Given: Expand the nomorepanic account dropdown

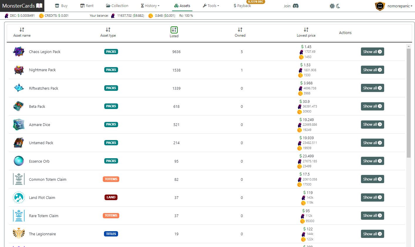Looking at the screenshot, I should [400, 6].
